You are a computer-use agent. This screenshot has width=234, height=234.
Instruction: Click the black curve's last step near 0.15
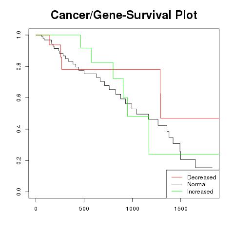(204, 168)
